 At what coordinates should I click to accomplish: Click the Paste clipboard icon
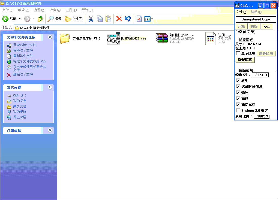click(x=108, y=19)
